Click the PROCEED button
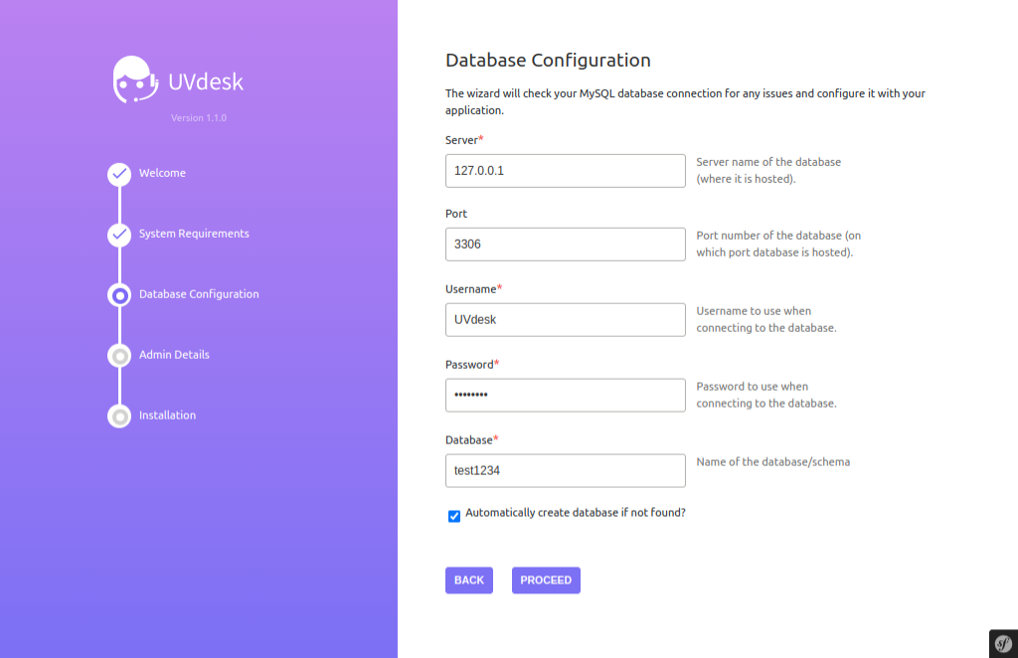 pyautogui.click(x=546, y=580)
